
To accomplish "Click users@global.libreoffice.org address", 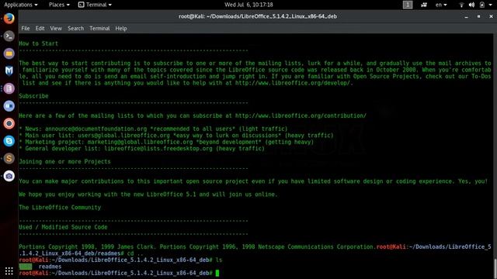I will pos(124,136).
